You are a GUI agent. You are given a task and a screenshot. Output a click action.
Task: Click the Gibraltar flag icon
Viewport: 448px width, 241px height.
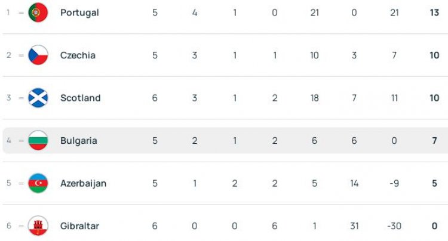(38, 226)
